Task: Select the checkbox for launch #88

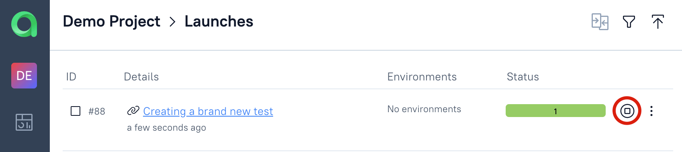Action: (76, 111)
